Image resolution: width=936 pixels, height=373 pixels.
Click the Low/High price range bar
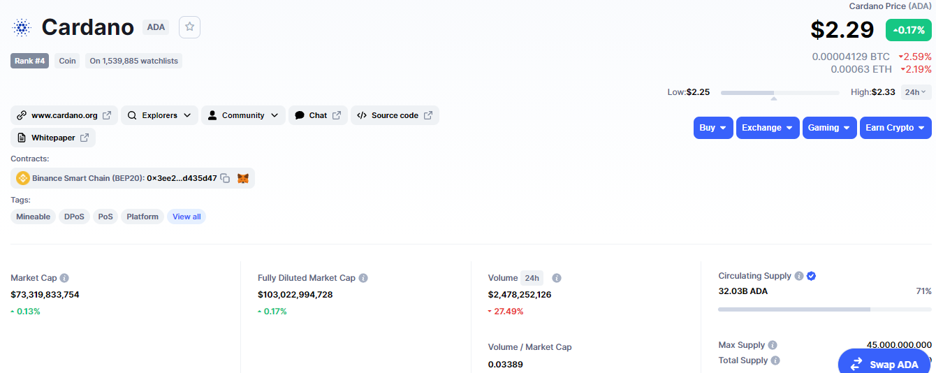point(780,92)
